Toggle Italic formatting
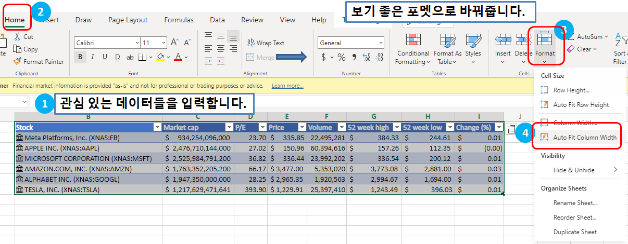The width and height of the screenshot is (628, 244). coord(93,57)
